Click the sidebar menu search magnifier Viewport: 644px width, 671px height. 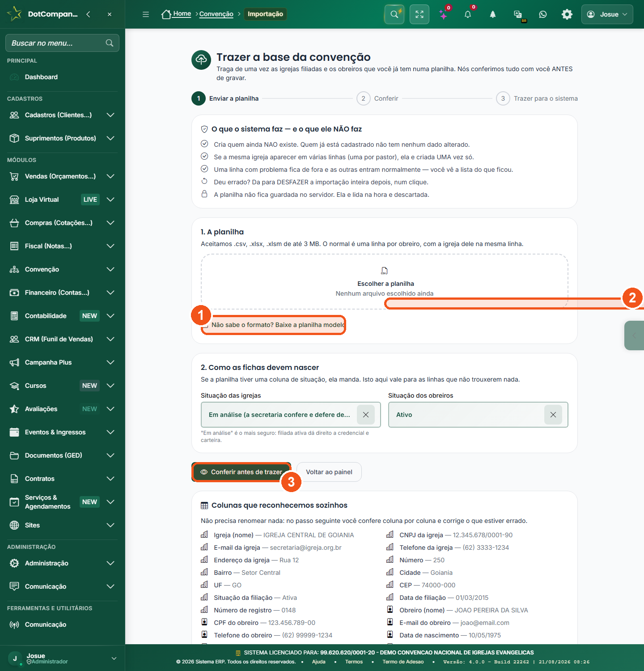[110, 43]
